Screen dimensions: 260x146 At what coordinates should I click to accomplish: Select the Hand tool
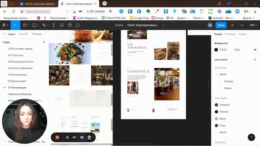(x=70, y=25)
